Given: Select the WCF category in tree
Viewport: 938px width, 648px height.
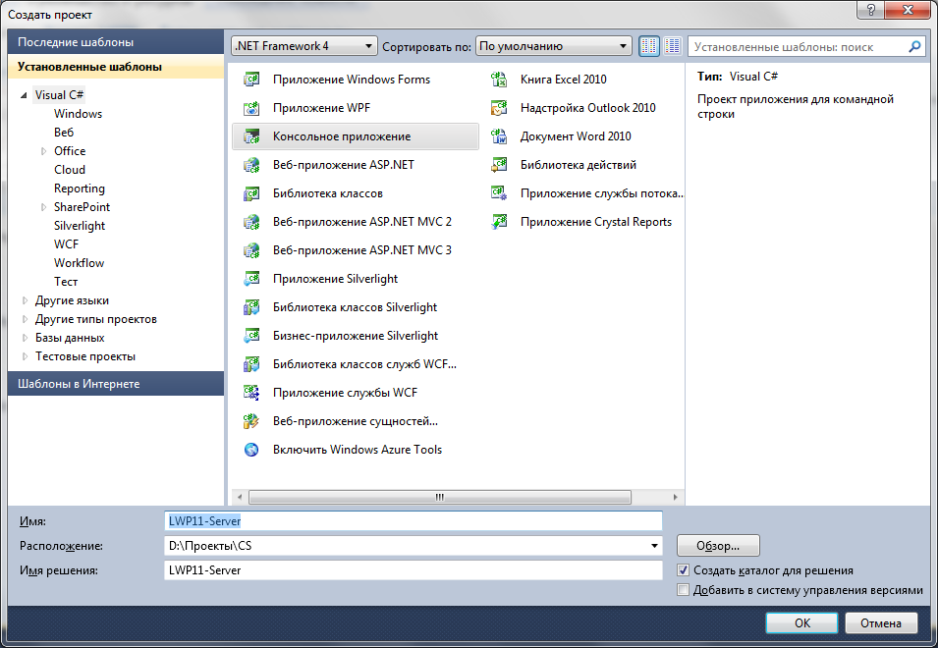Looking at the screenshot, I should tap(66, 243).
